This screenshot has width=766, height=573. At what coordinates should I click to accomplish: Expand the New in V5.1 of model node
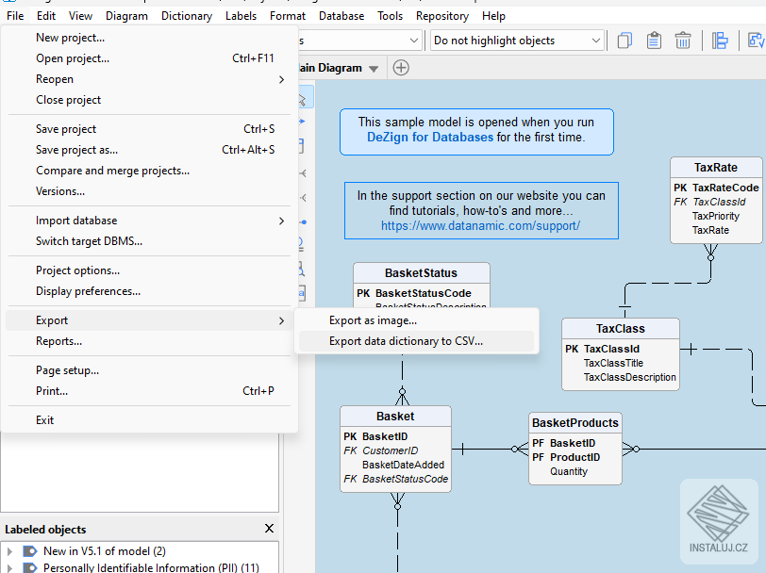click(x=9, y=551)
